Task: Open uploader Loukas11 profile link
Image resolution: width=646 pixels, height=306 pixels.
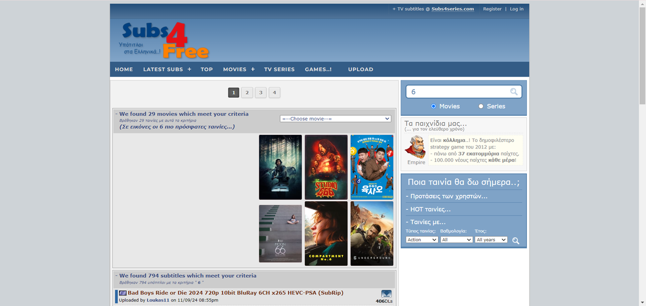Action: 158,300
